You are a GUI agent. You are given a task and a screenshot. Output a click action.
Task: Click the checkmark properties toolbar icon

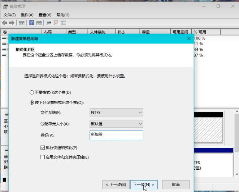tap(56, 23)
